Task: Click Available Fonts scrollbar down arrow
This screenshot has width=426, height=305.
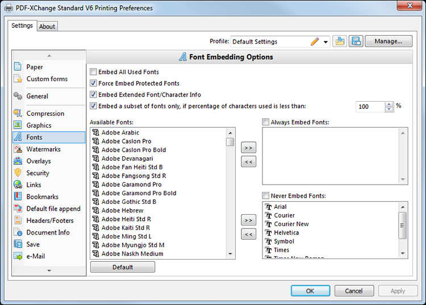Action: [231, 254]
